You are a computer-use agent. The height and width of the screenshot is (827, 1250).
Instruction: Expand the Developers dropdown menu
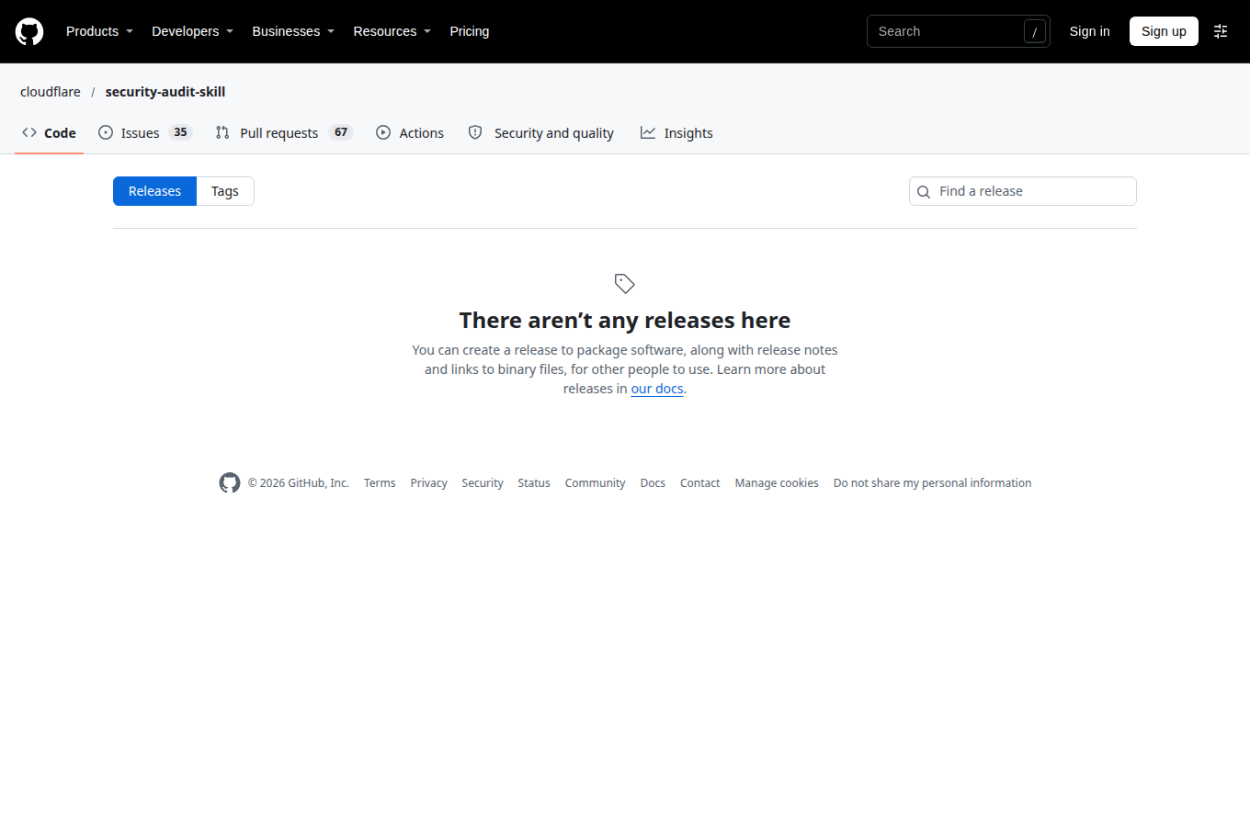(x=192, y=31)
